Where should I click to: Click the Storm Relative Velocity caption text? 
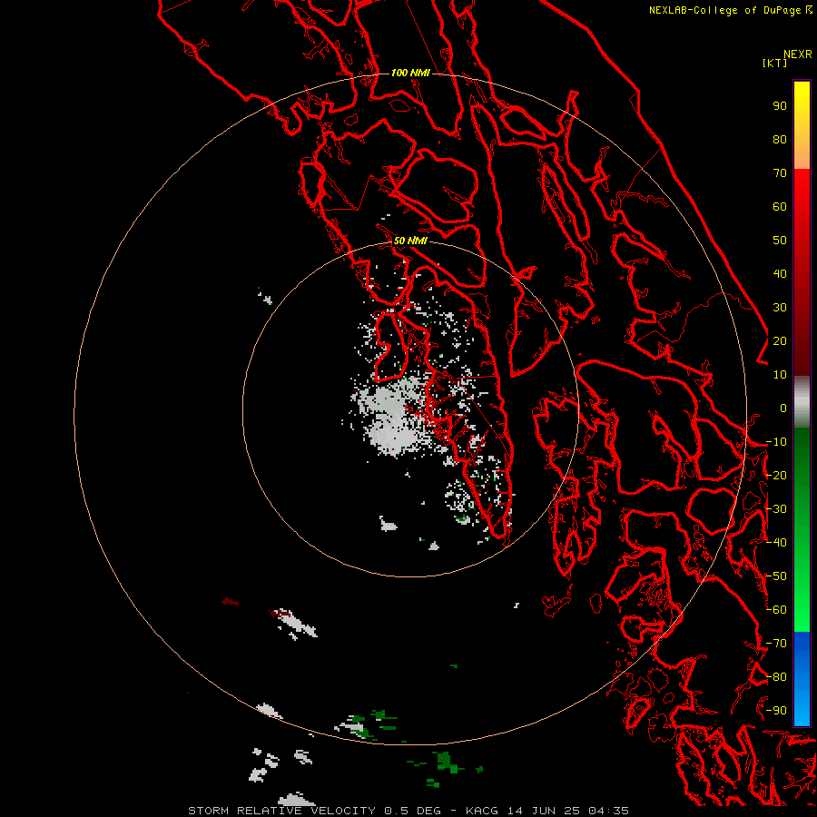408,811
